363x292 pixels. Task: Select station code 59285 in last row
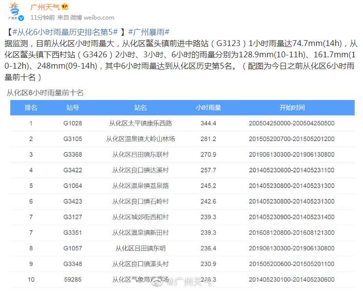73,280
